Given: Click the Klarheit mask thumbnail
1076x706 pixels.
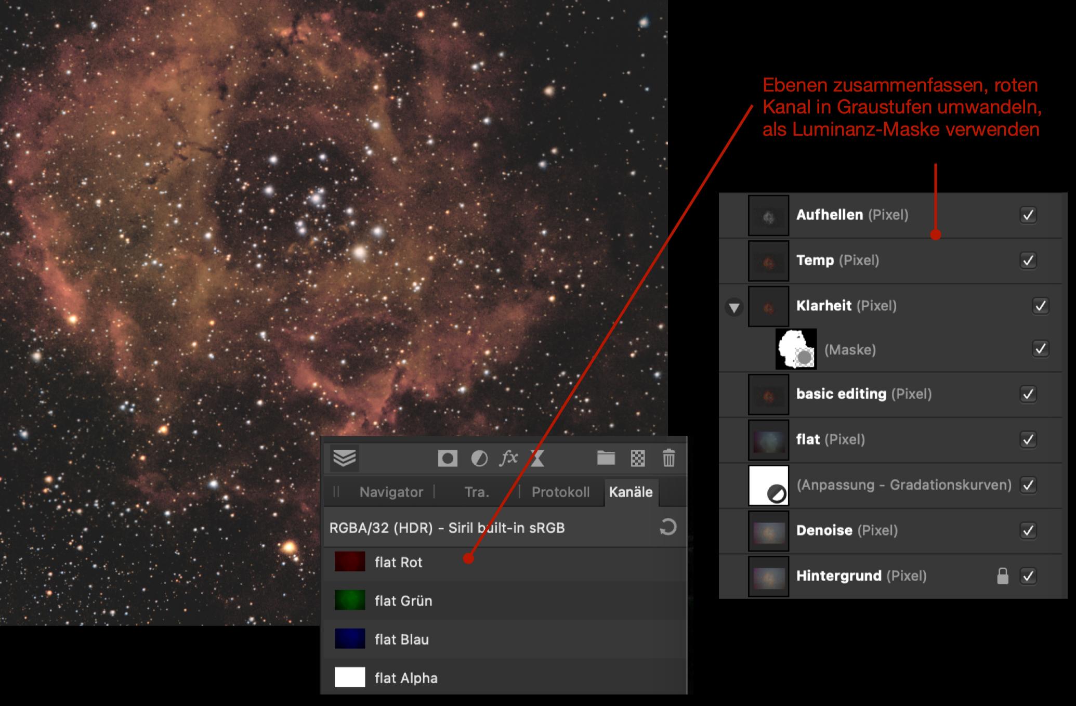Looking at the screenshot, I should 796,349.
